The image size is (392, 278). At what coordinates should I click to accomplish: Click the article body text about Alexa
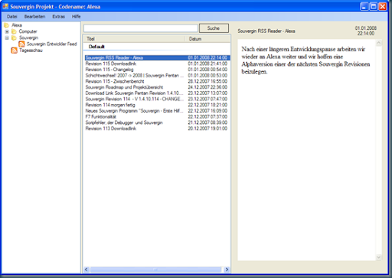click(x=305, y=61)
